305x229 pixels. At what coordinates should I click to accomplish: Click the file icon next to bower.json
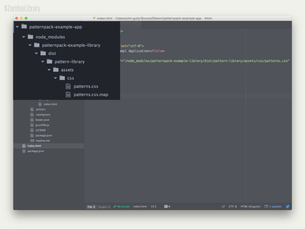coord(32,120)
